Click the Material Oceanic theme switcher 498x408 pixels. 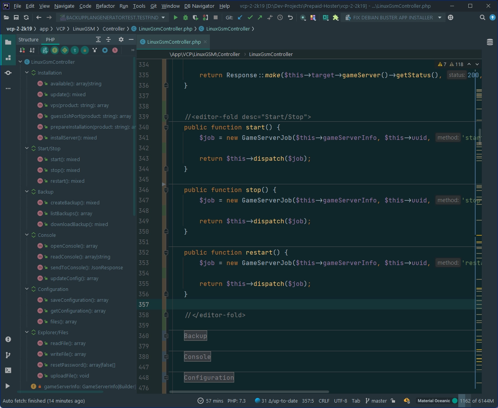click(x=437, y=401)
